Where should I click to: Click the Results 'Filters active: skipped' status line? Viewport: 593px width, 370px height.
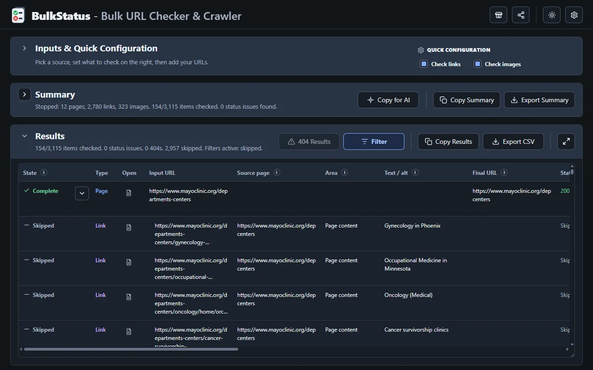coord(149,148)
